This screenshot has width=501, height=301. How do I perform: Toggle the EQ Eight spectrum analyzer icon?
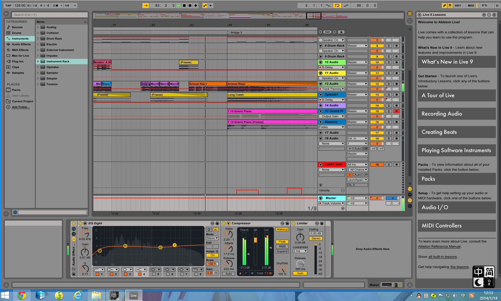tap(216, 230)
